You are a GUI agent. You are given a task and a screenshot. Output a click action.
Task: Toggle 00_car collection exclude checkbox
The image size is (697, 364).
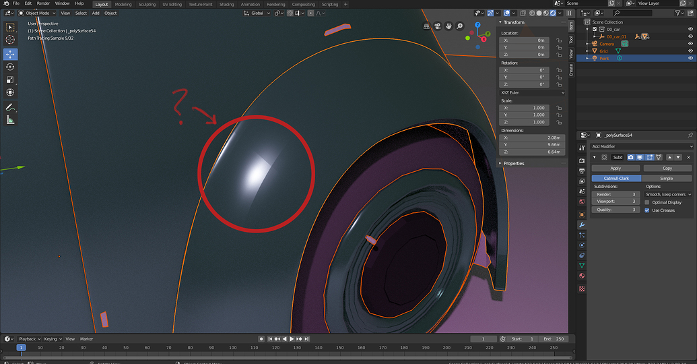(595, 30)
